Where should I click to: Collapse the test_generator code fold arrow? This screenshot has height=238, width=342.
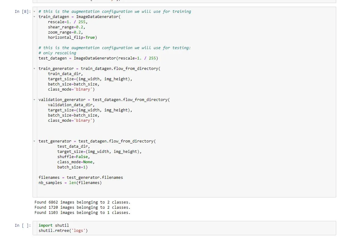tap(35, 141)
